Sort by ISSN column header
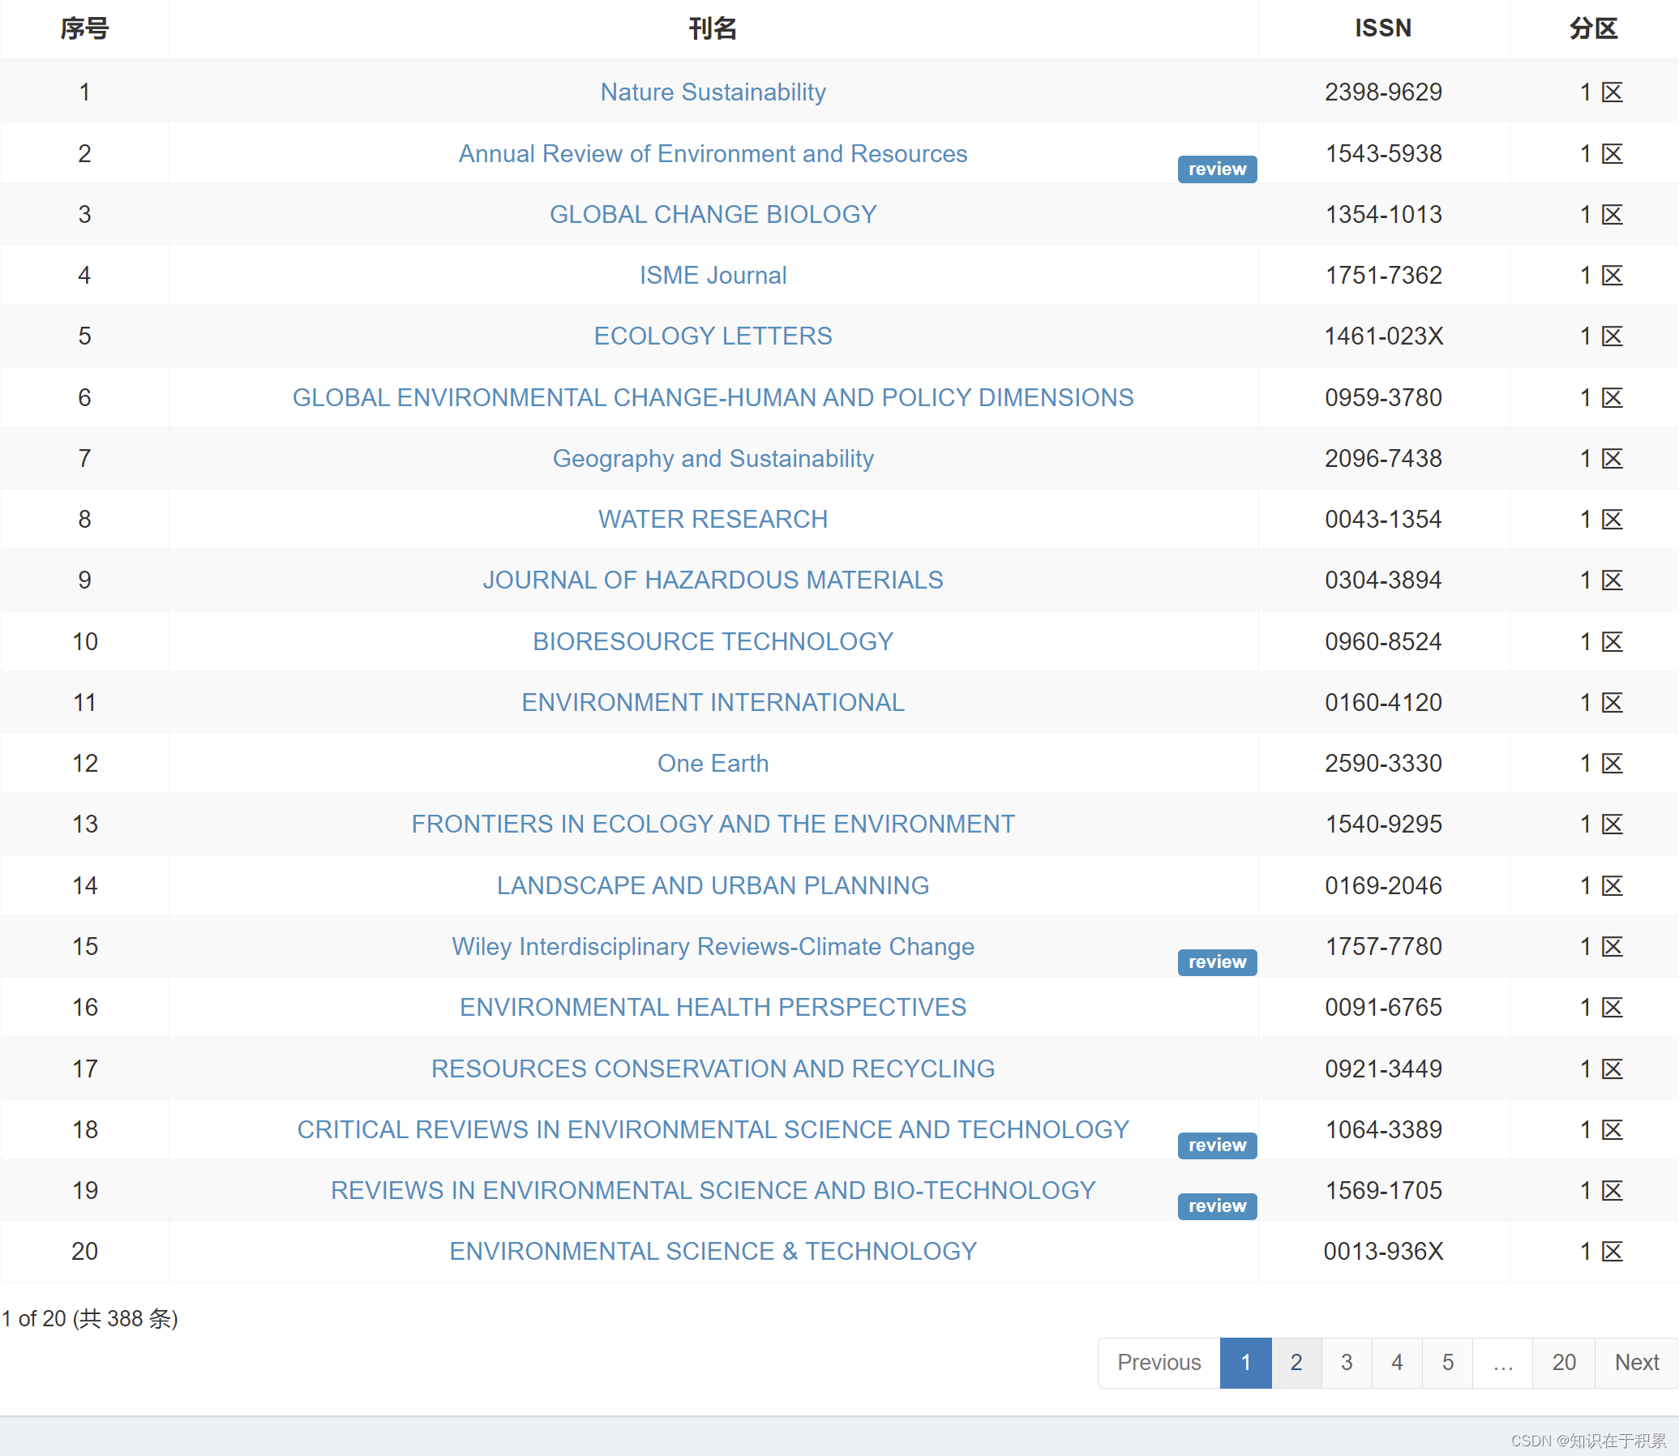The height and width of the screenshot is (1456, 1679). click(x=1382, y=28)
